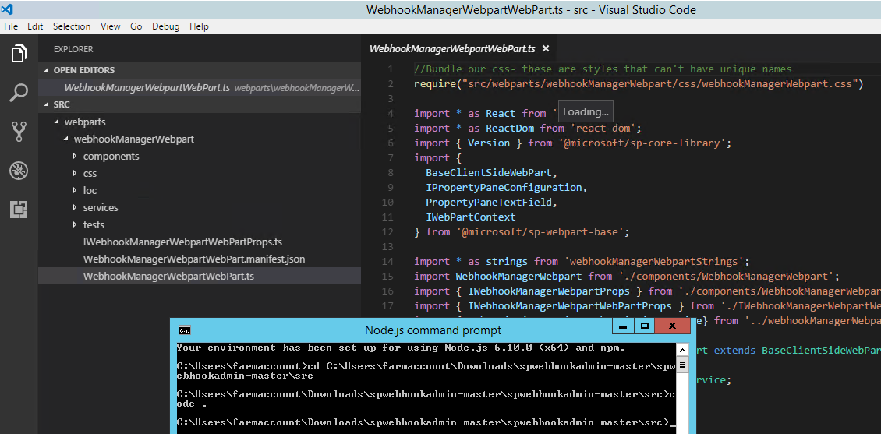Open the Explorer view in activity bar
Viewport: 881px width, 434px height.
(x=19, y=54)
